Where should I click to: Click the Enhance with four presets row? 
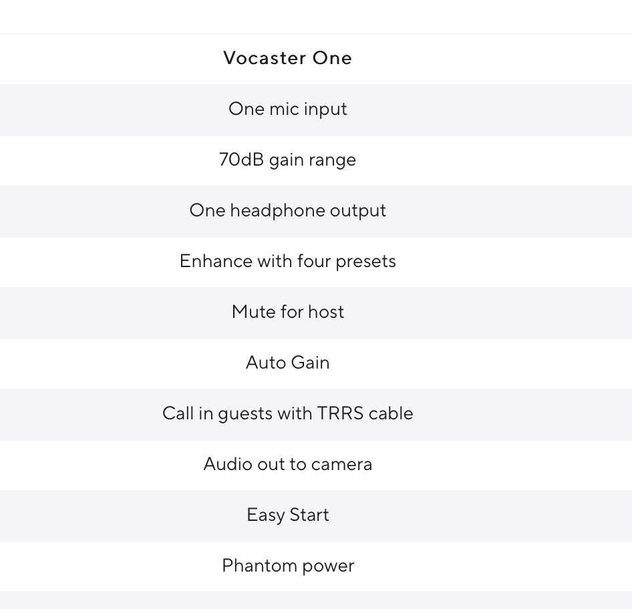(x=287, y=261)
